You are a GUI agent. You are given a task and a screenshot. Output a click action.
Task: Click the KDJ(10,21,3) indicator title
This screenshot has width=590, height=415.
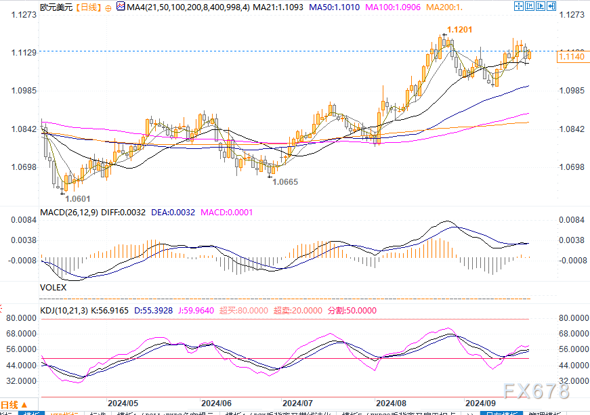point(64,311)
